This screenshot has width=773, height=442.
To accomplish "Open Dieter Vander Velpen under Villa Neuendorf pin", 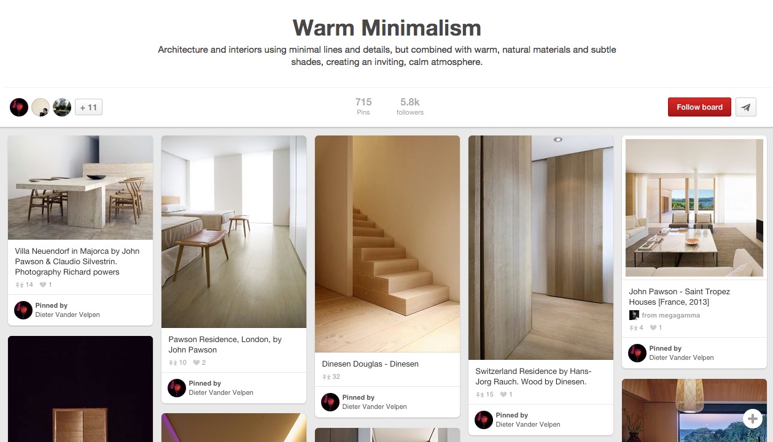I will point(68,314).
